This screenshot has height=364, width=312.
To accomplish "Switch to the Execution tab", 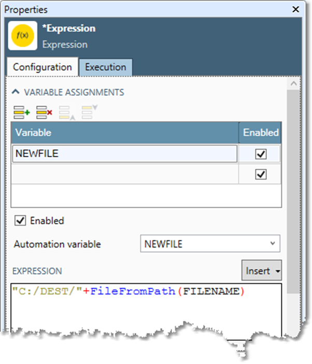I will (105, 67).
